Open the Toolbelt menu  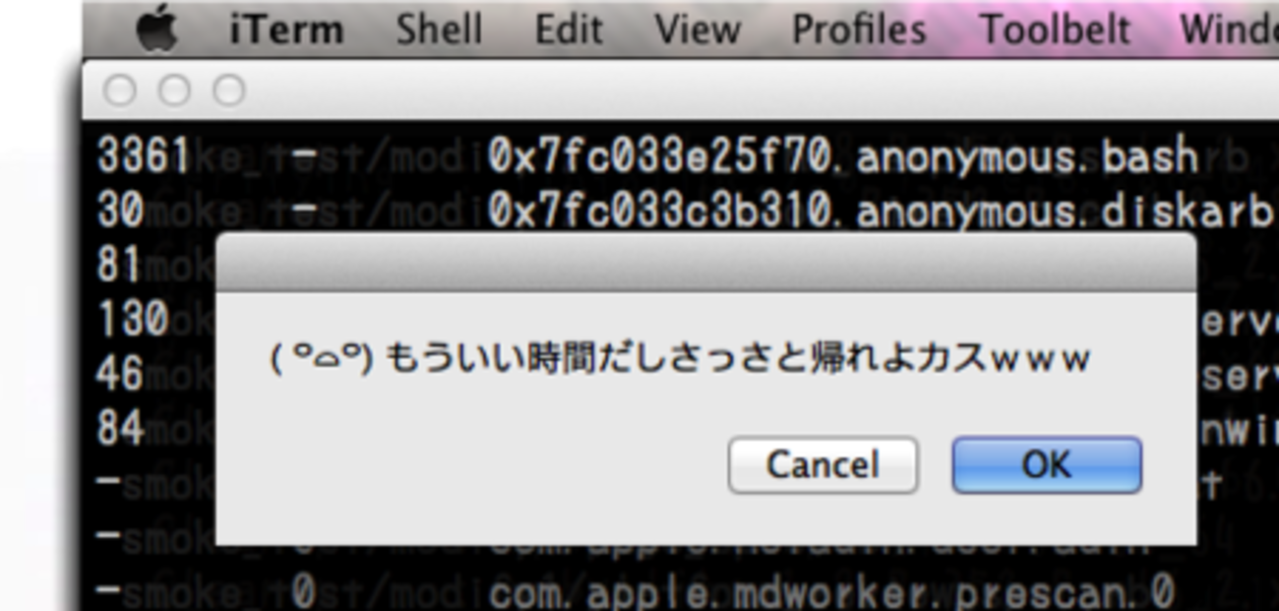pos(1055,30)
